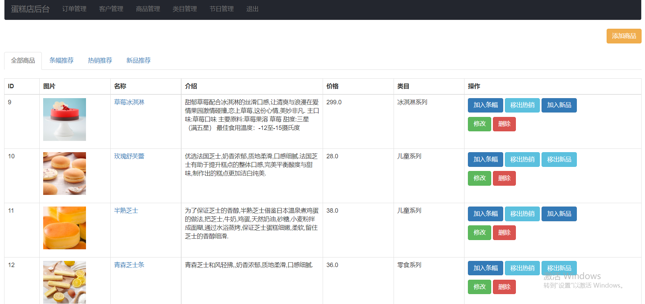645x304 pixels.
Task: Open the 玫瑰舒芙蕾 product link
Action: (129, 156)
